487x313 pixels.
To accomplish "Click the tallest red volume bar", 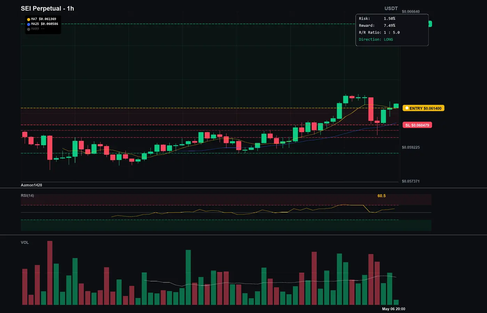I will pyautogui.click(x=50, y=273).
